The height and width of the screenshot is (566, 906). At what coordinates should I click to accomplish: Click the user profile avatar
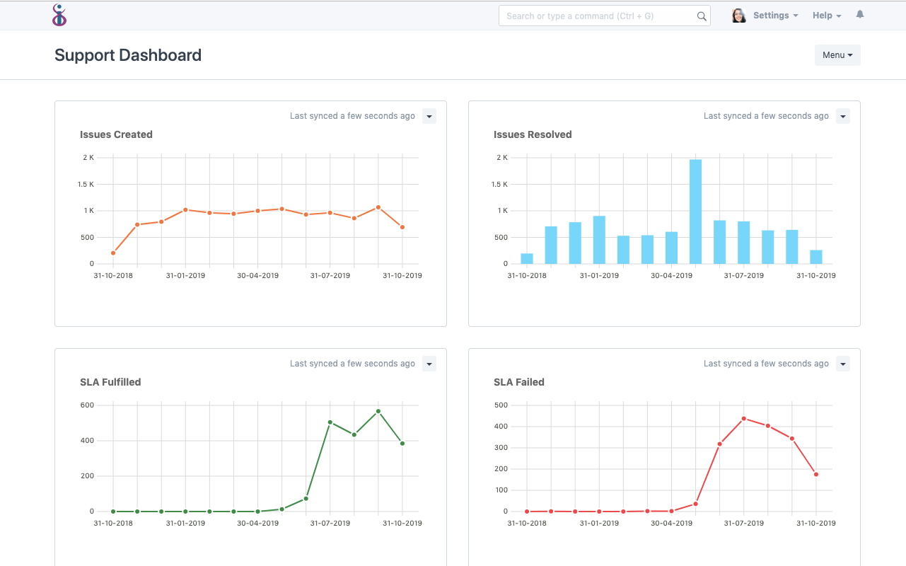738,15
